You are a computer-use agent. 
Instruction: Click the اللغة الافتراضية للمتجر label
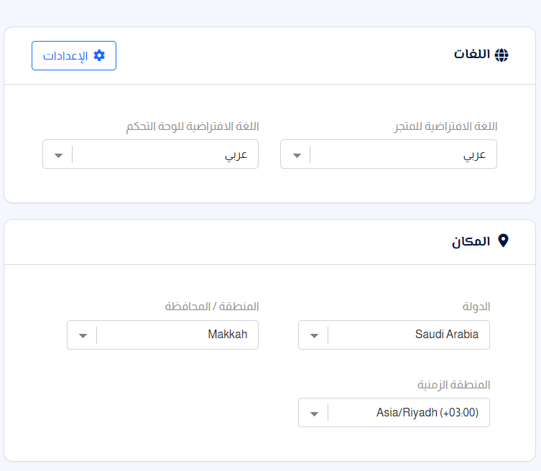coord(445,126)
